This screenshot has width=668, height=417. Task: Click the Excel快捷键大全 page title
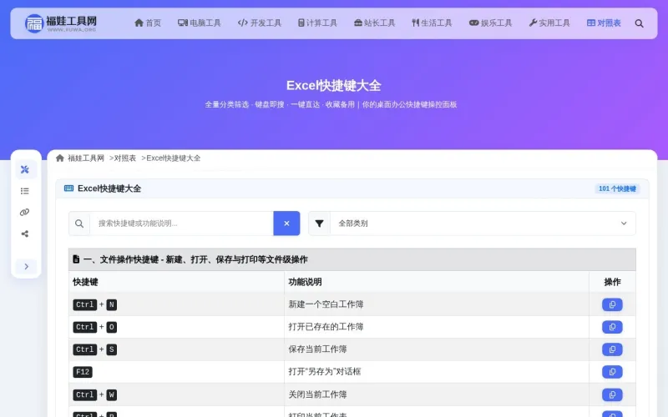(x=333, y=86)
